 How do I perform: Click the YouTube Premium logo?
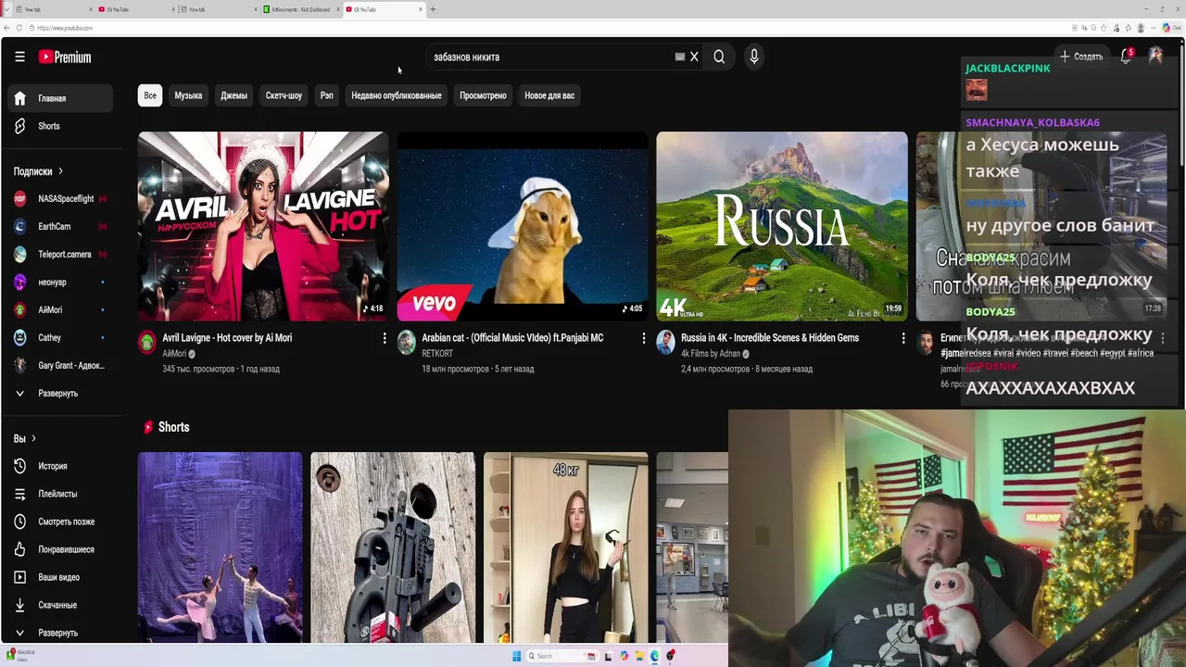65,57
